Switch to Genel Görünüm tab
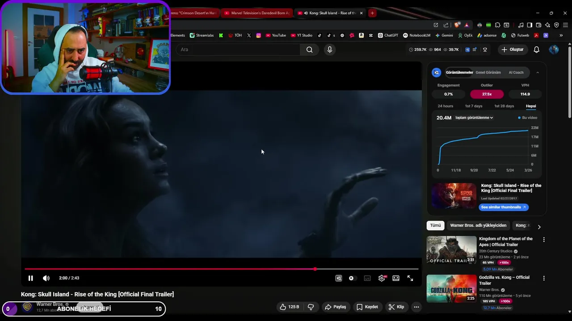 pyautogui.click(x=488, y=72)
